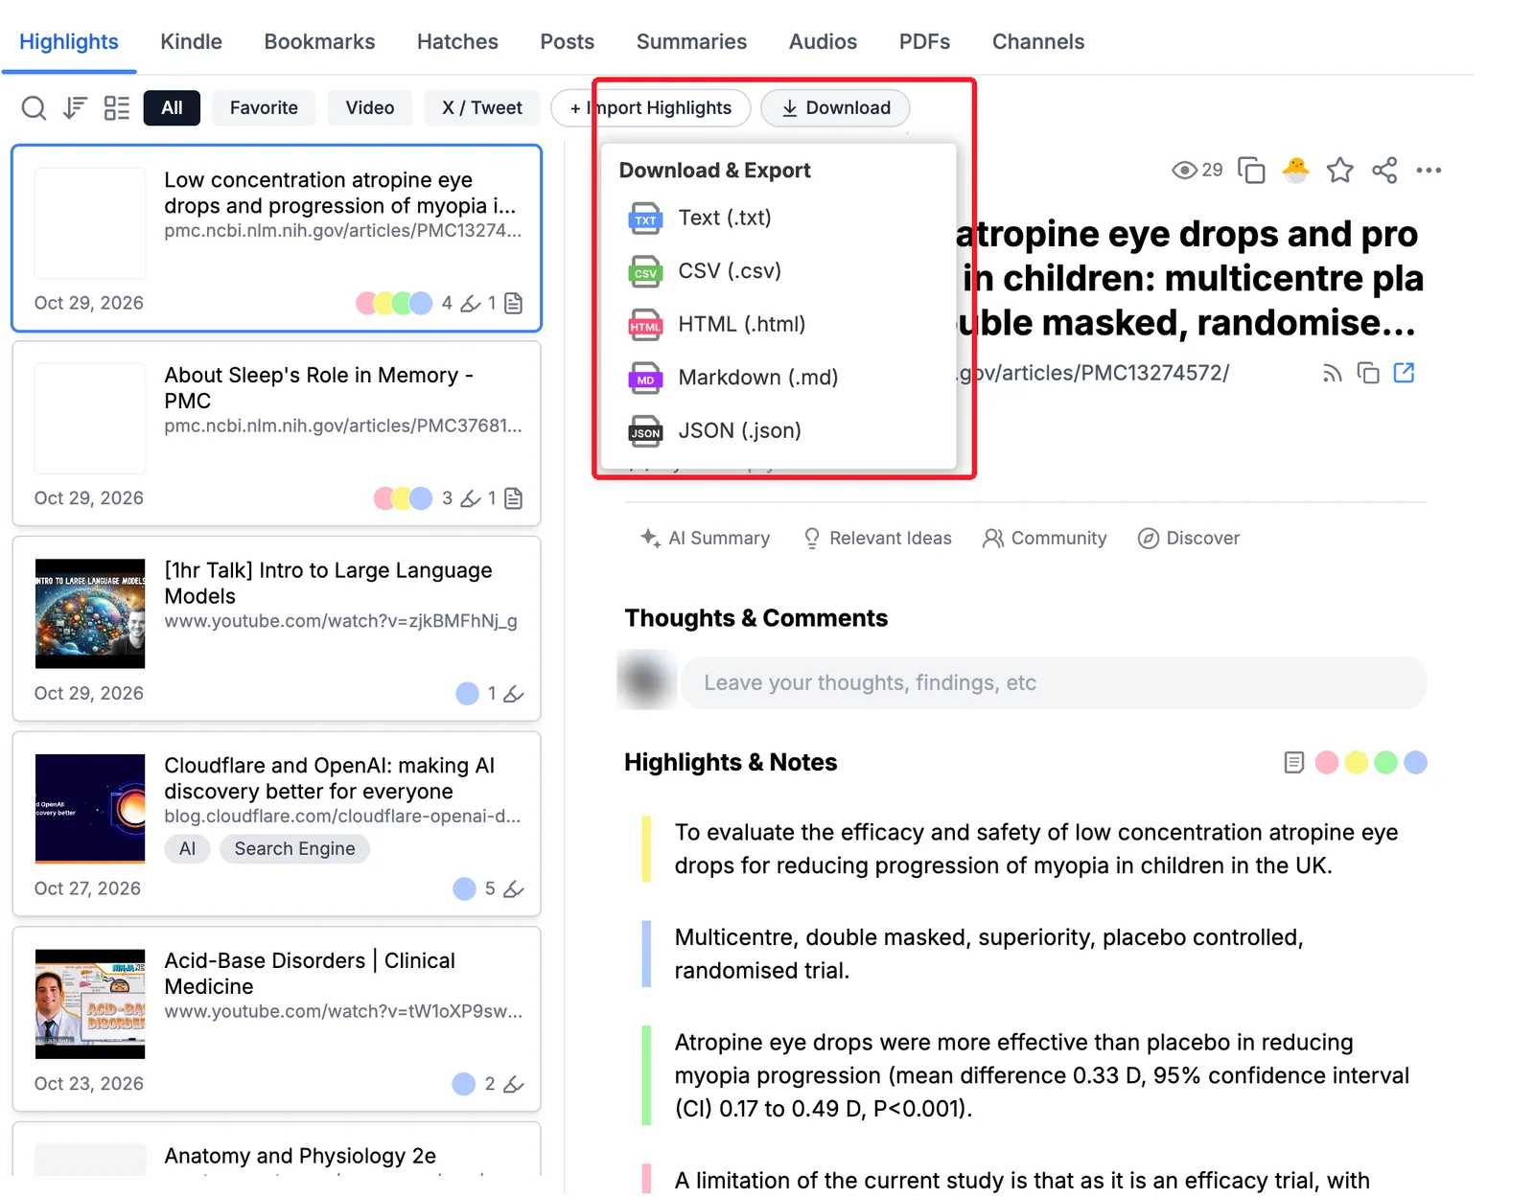Image resolution: width=1534 pixels, height=1198 pixels.
Task: Switch list layout view icon
Action: (116, 108)
